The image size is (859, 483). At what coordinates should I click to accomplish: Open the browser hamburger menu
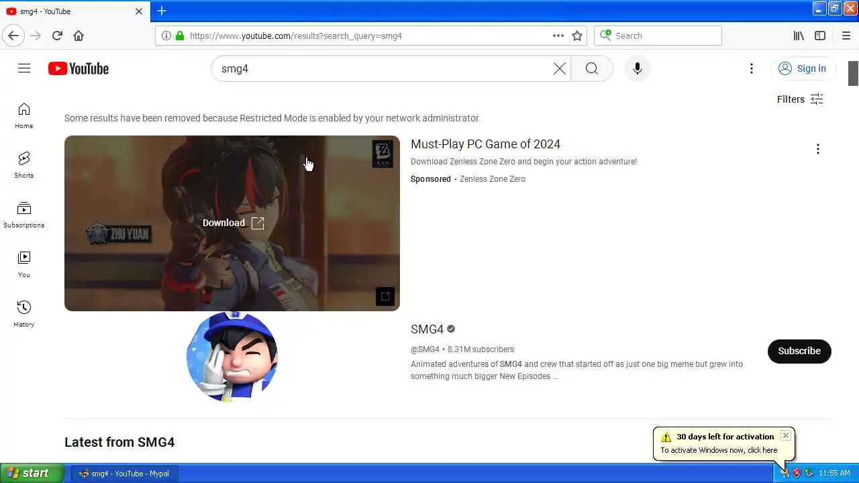tap(846, 36)
